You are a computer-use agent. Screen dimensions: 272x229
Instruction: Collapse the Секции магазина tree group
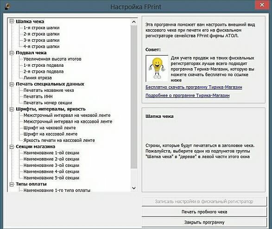pyautogui.click(x=12, y=147)
